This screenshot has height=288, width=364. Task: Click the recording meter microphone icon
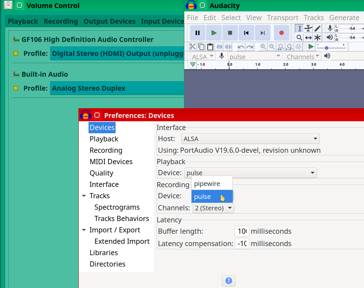tap(330, 29)
